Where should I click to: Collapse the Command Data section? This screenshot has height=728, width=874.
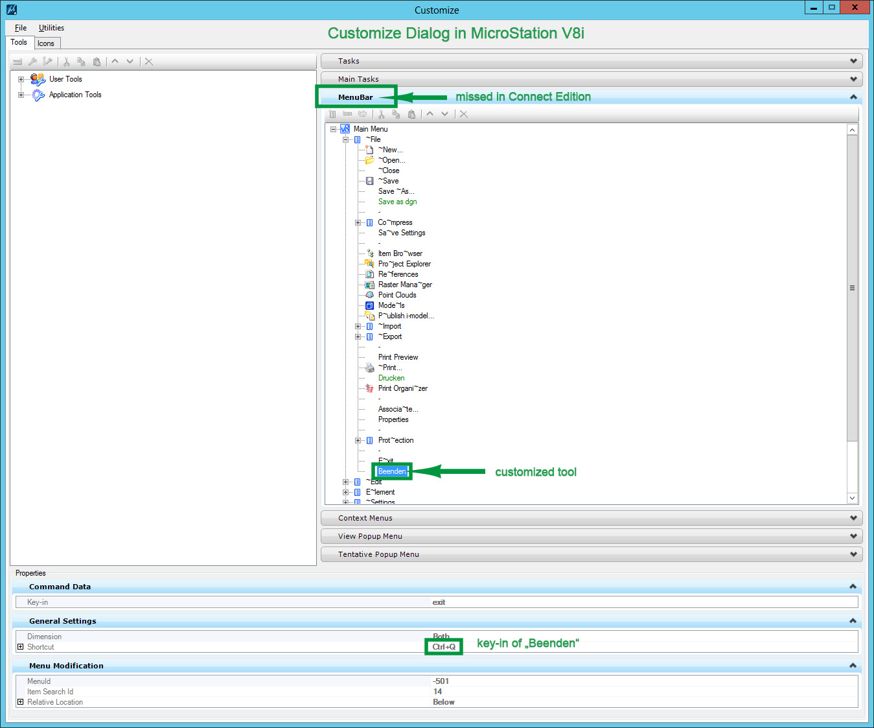click(x=853, y=587)
